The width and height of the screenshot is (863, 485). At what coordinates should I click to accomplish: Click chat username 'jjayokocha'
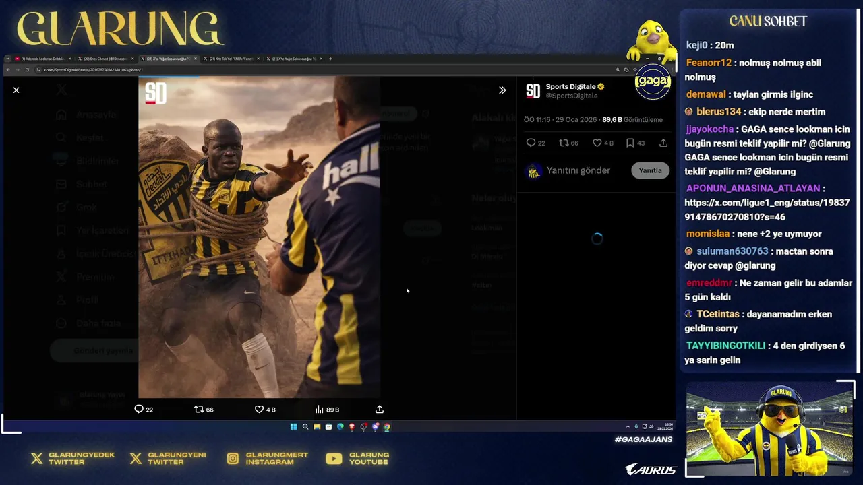pyautogui.click(x=710, y=129)
